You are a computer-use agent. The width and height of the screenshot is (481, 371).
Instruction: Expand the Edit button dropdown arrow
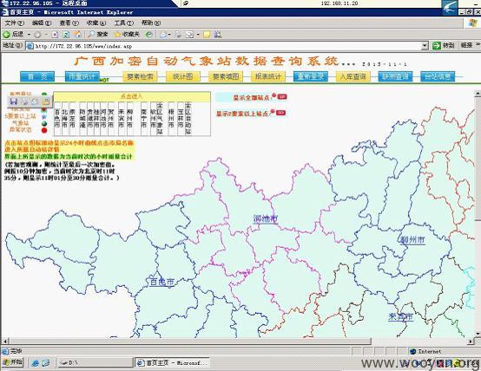coord(198,35)
